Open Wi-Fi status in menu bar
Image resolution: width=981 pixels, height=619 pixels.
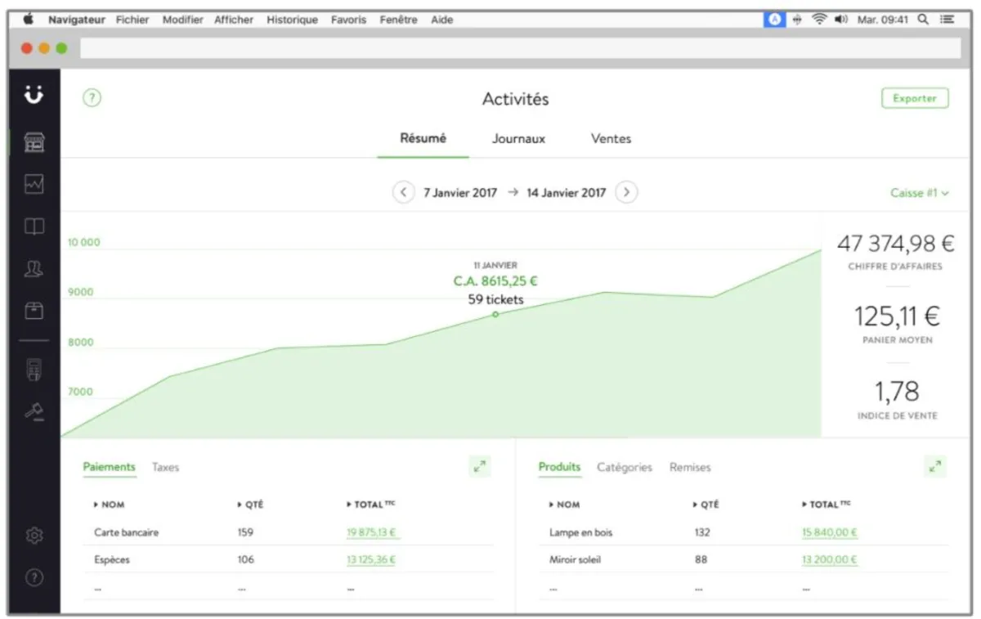click(819, 20)
